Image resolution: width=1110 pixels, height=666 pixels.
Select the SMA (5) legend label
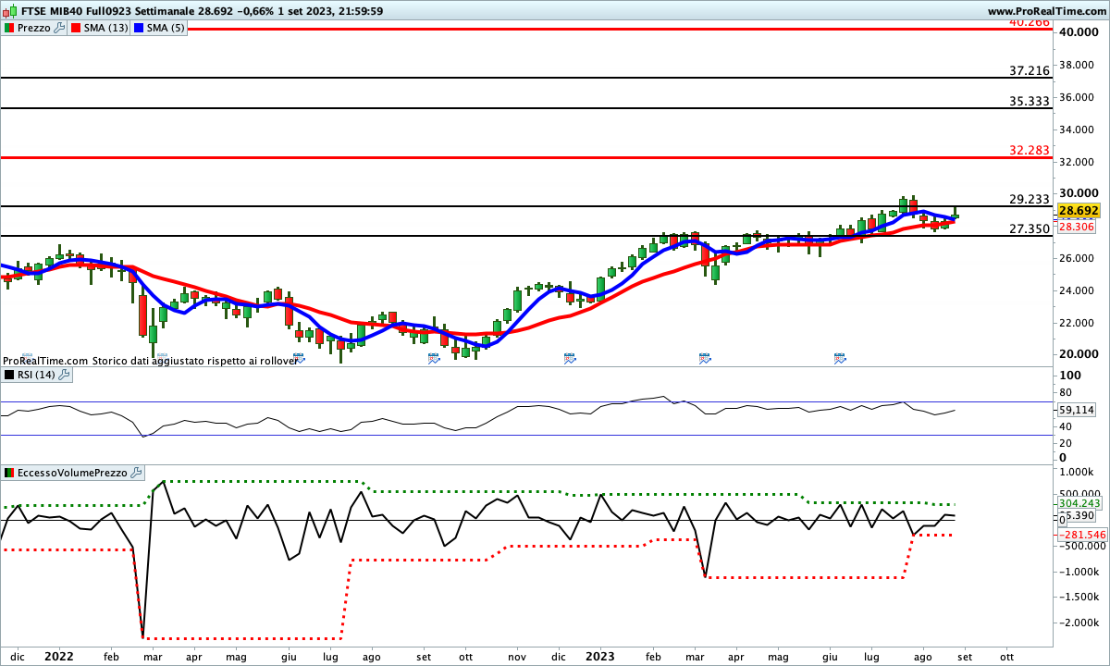click(x=166, y=29)
